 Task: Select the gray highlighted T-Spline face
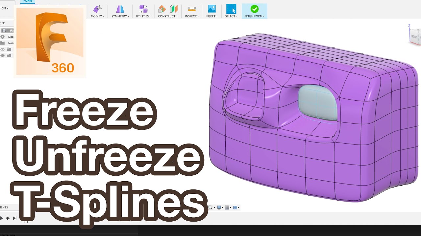click(x=318, y=102)
